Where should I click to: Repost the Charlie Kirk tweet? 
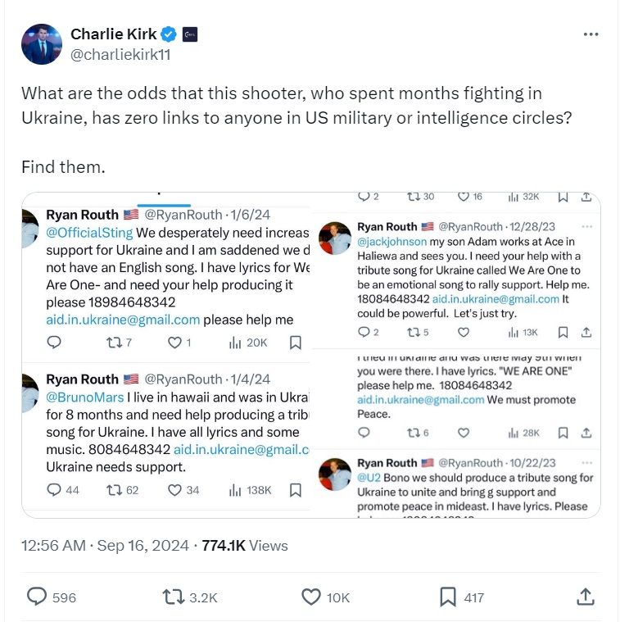click(x=174, y=597)
